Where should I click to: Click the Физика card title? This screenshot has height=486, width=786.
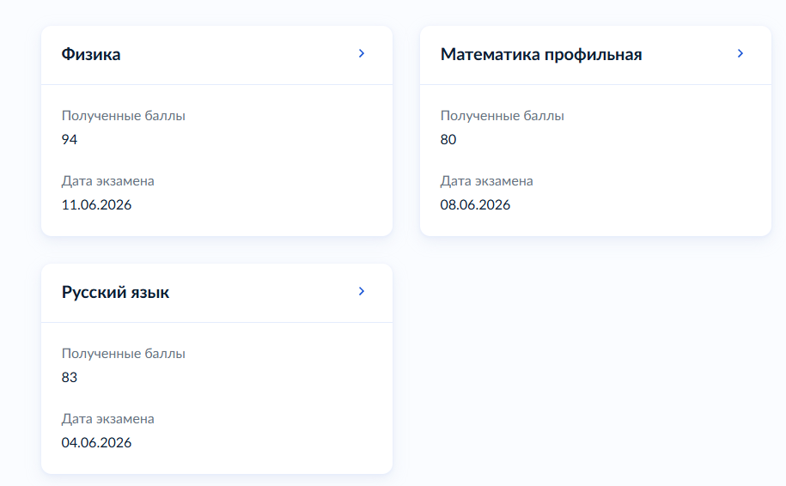pyautogui.click(x=91, y=54)
